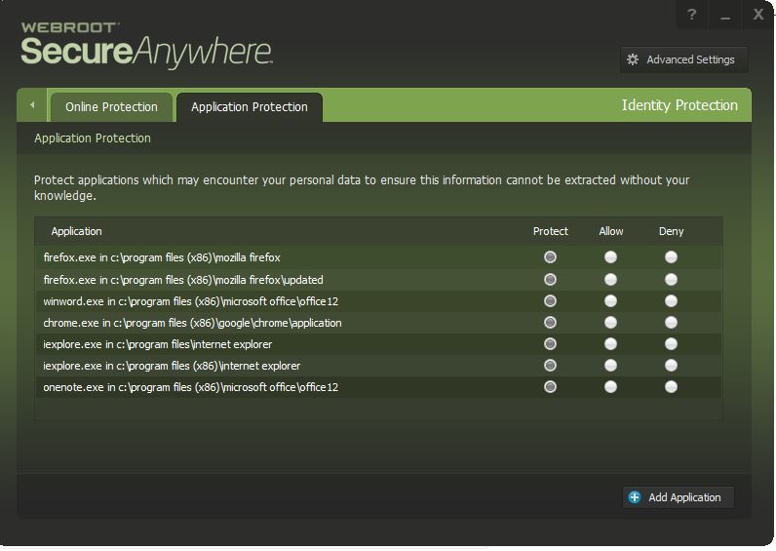Click the Deny column header

pyautogui.click(x=671, y=231)
